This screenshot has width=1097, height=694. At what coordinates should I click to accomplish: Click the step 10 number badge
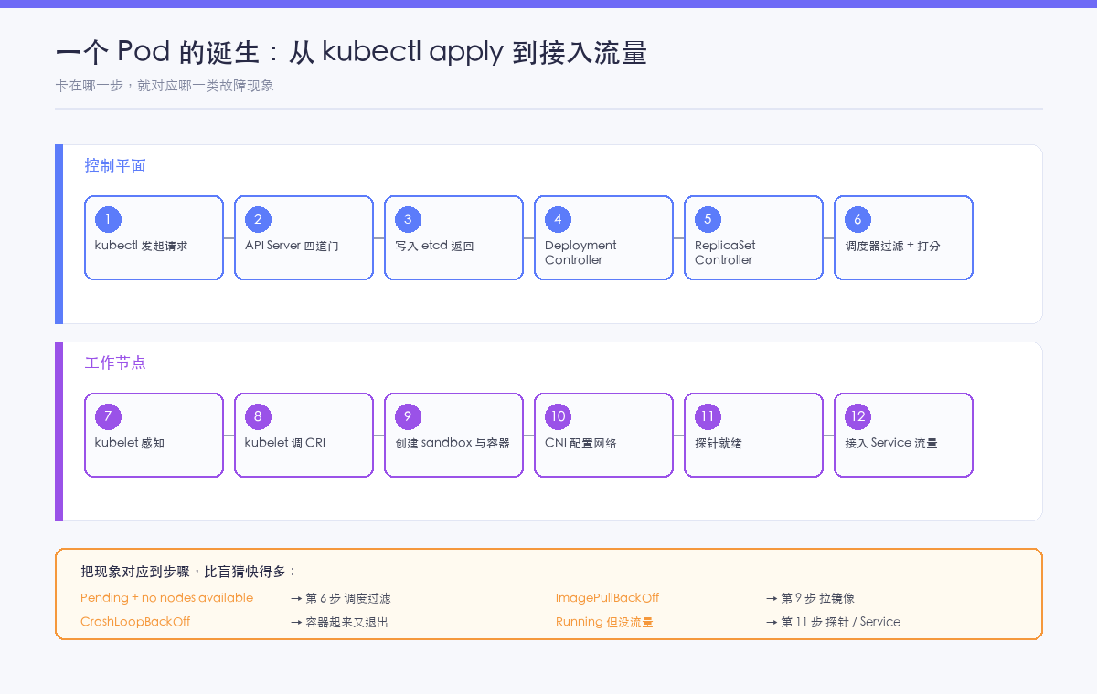click(558, 416)
